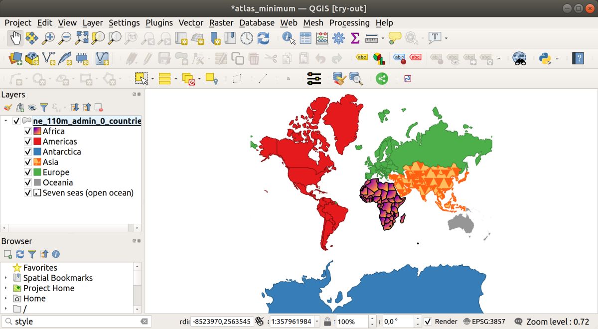Viewport: 598px width, 329px height.
Task: Click Zoom to Selection icon
Action: click(98, 37)
